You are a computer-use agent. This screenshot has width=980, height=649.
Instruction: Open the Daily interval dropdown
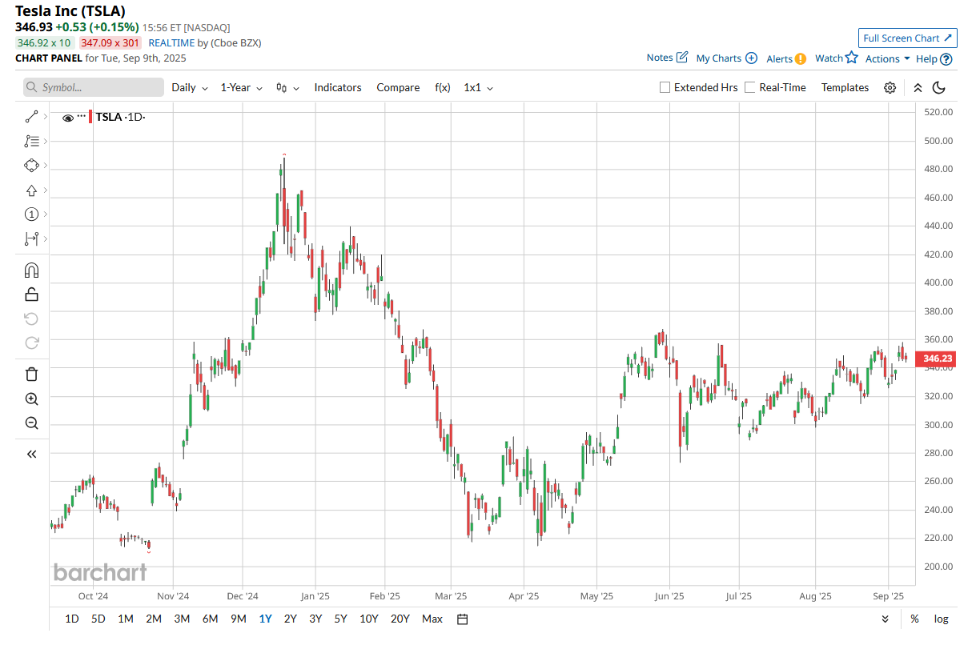pyautogui.click(x=190, y=87)
